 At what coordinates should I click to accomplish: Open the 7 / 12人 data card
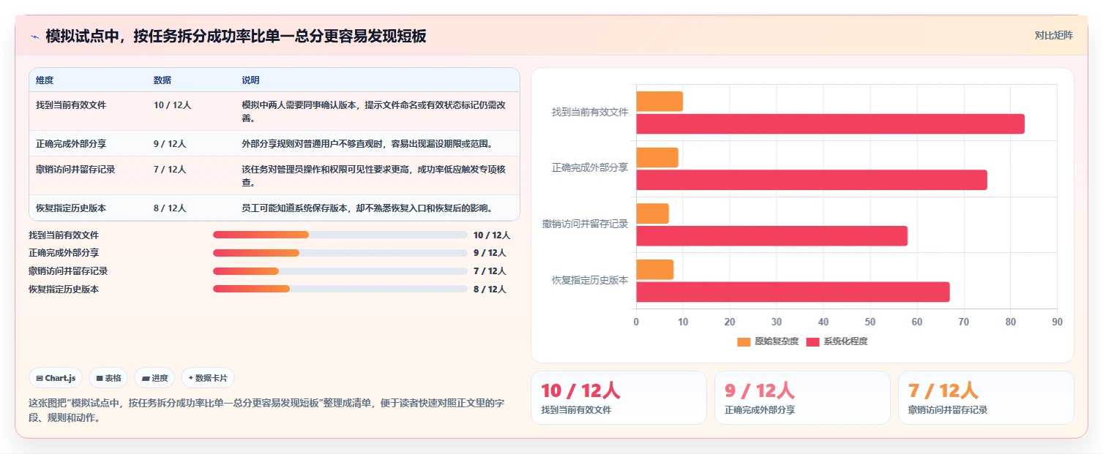[986, 398]
